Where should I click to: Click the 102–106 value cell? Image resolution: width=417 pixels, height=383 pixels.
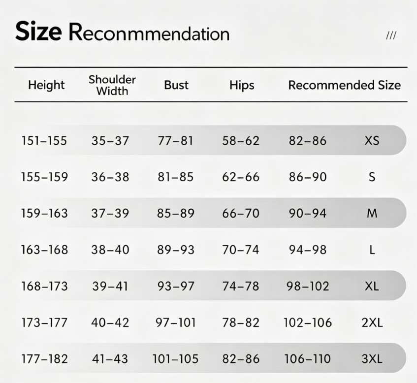point(308,322)
